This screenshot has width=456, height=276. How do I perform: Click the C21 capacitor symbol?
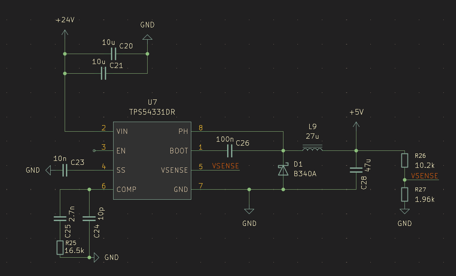click(104, 74)
